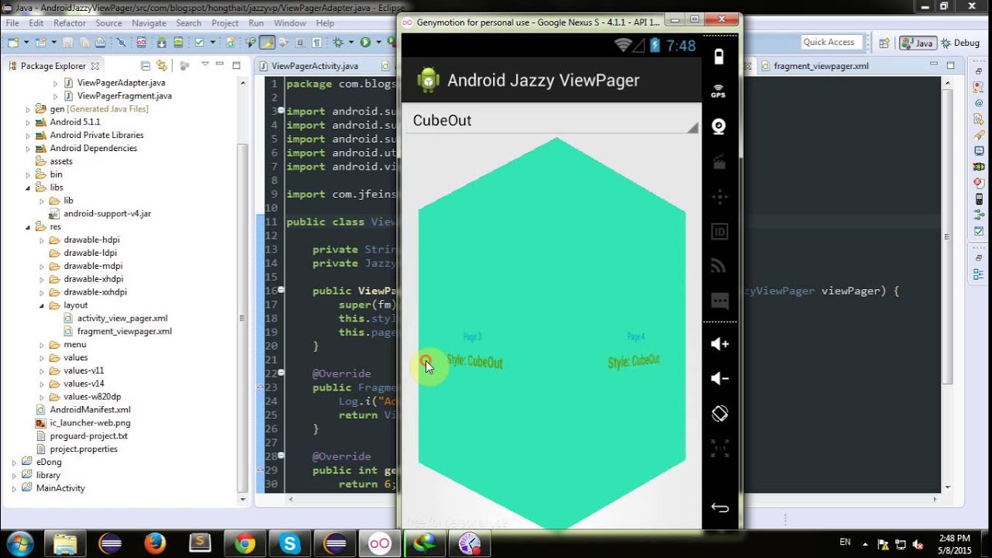
Task: Click Style: CubeOut text on Page 3
Action: (x=474, y=362)
